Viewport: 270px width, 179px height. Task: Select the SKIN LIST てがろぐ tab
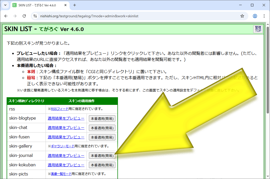click(x=40, y=5)
